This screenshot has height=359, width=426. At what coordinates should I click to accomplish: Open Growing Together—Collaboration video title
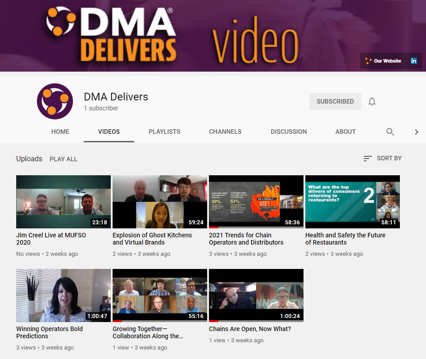(x=148, y=332)
